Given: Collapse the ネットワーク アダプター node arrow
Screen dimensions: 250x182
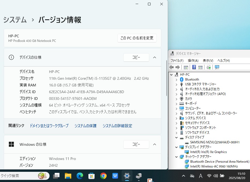Looking at the screenshot, I should 176,157.
